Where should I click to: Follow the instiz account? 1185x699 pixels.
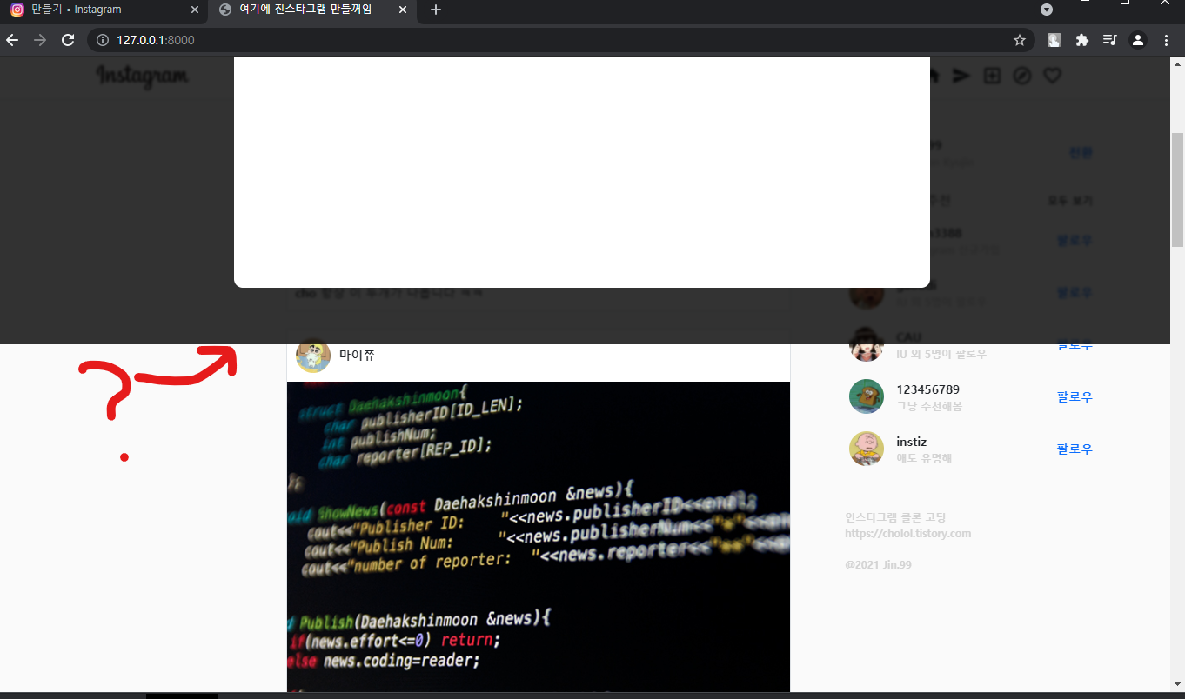click(1075, 449)
